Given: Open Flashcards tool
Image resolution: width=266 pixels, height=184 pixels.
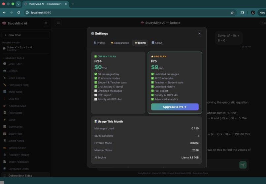Looking at the screenshot, I should 25,113.
